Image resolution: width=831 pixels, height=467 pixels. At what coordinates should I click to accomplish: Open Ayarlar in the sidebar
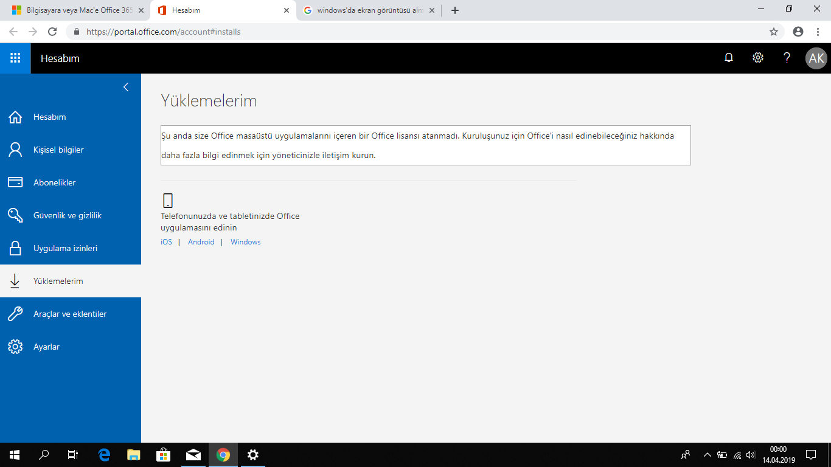coord(71,347)
